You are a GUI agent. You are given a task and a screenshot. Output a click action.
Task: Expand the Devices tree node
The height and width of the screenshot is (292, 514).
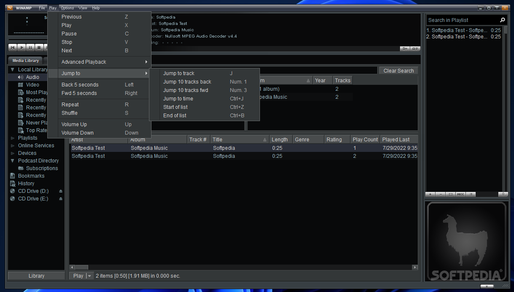[x=13, y=153]
